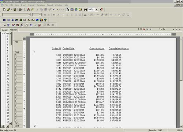Viewport: 183px width, 132px height.
Task: Click the Open folder icon
Action: (x=8, y=9)
